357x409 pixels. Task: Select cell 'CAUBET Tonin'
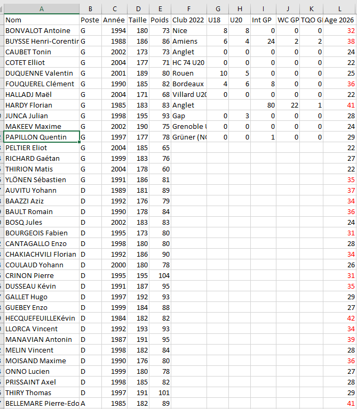pyautogui.click(x=42, y=52)
